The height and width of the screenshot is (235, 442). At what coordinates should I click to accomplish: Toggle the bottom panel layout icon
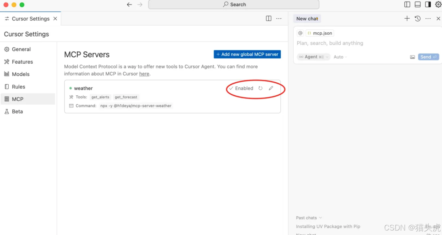tap(417, 4)
